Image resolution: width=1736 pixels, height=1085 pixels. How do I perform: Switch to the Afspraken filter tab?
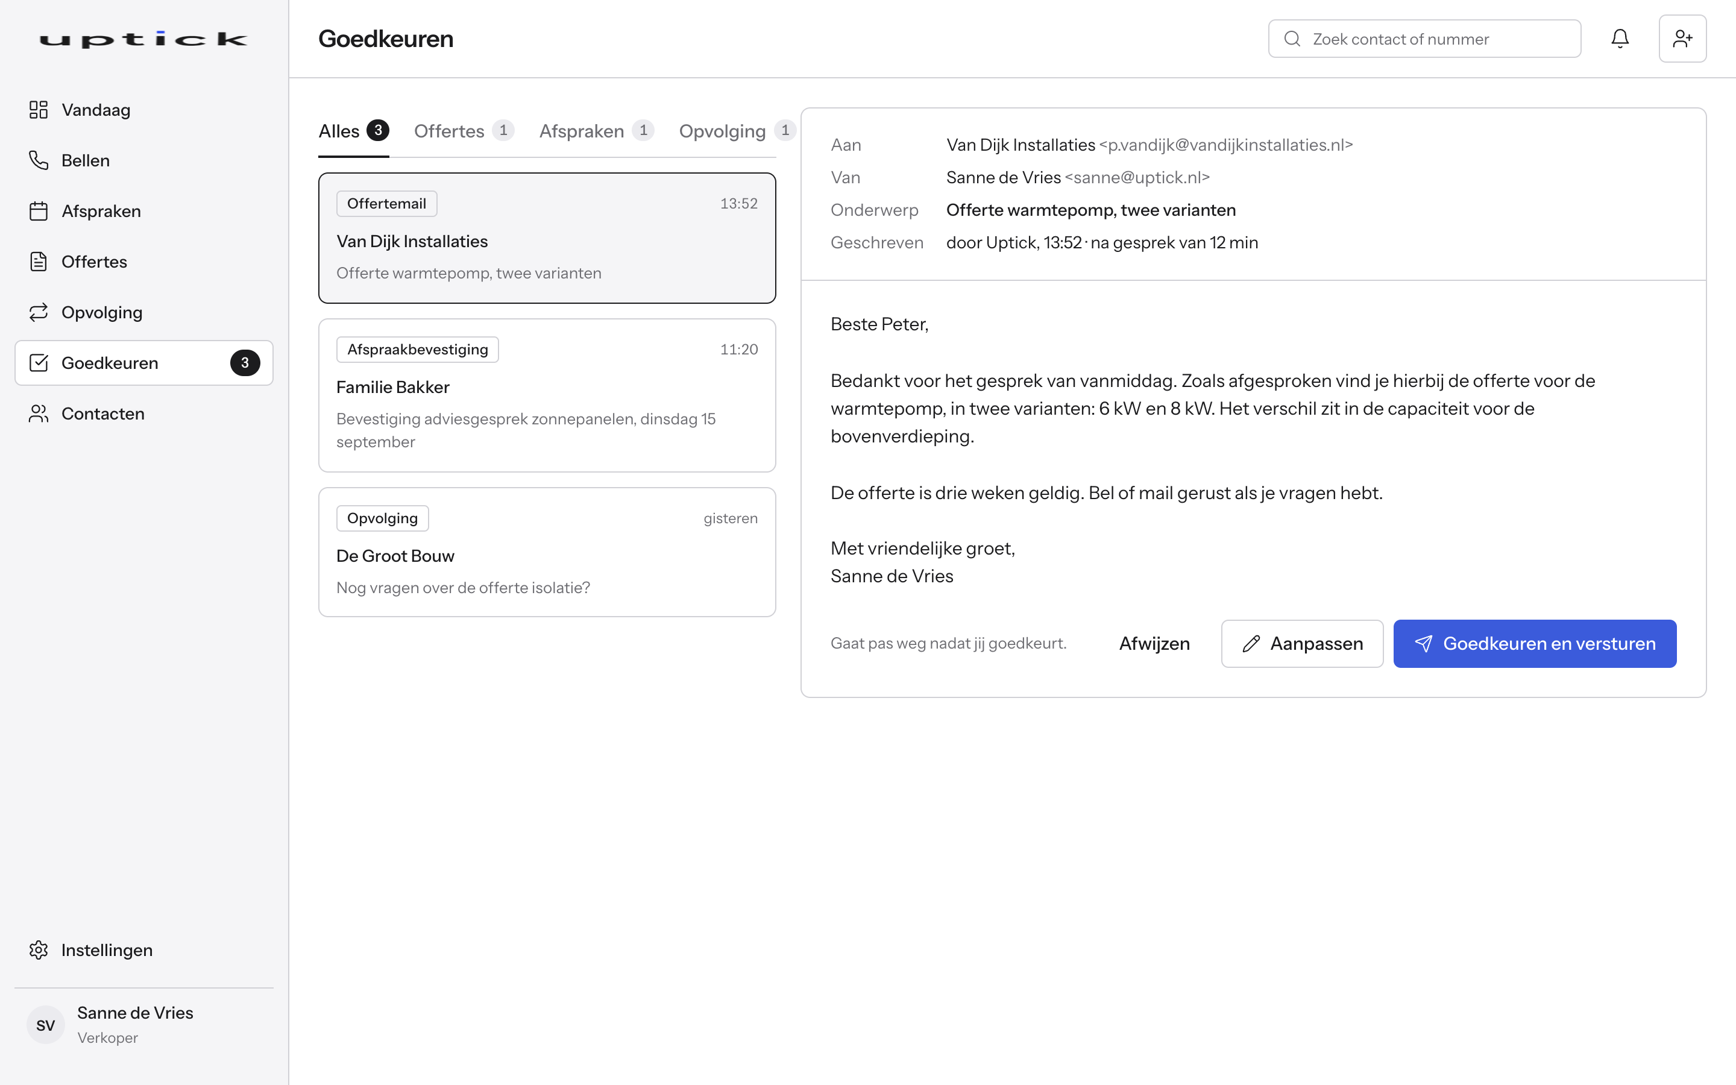click(596, 131)
